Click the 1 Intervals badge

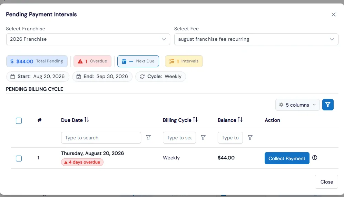click(184, 61)
